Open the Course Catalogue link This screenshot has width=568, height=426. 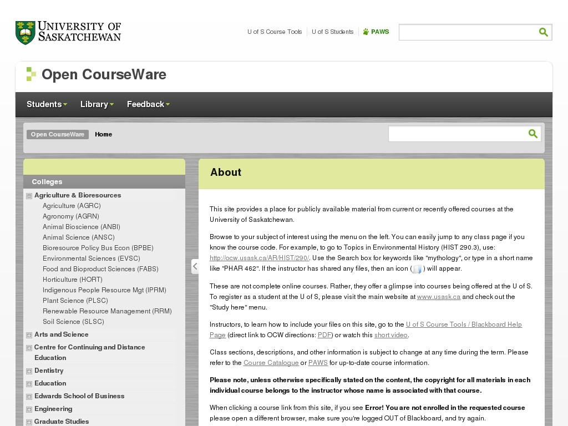[271, 363]
